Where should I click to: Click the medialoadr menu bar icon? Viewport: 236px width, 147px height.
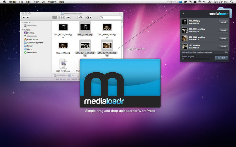(180, 2)
